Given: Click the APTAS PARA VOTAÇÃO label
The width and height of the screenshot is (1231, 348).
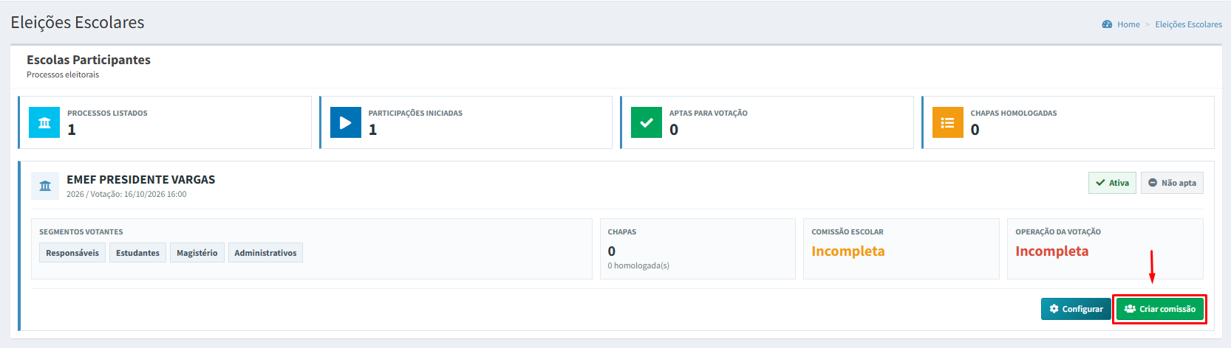Looking at the screenshot, I should [x=709, y=114].
